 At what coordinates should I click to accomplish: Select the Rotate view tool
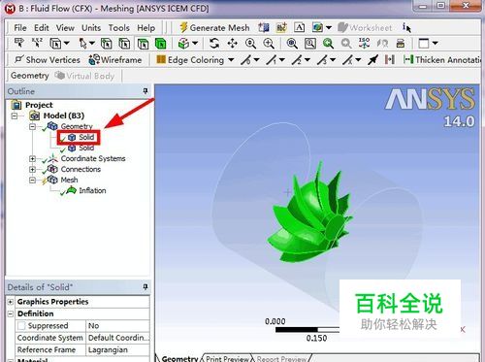pyautogui.click(x=214, y=43)
